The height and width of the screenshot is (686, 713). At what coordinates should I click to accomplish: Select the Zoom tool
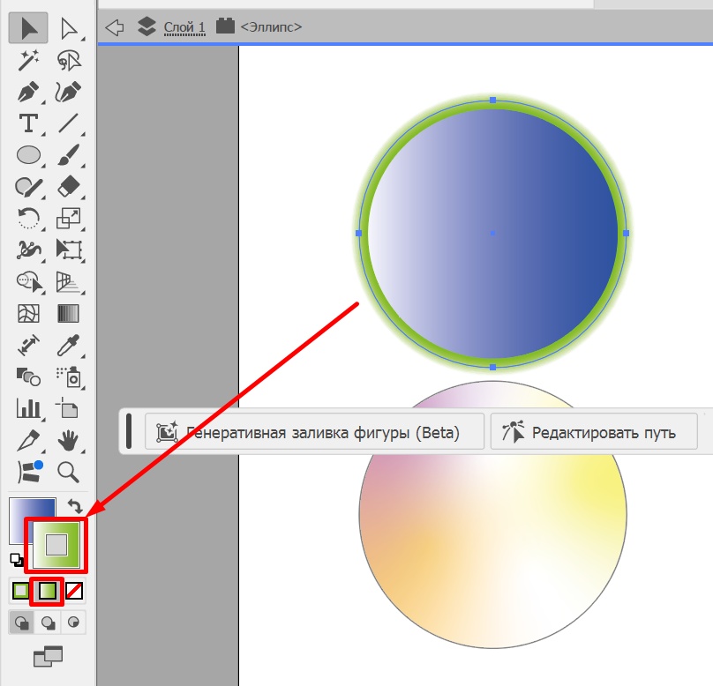tap(68, 472)
